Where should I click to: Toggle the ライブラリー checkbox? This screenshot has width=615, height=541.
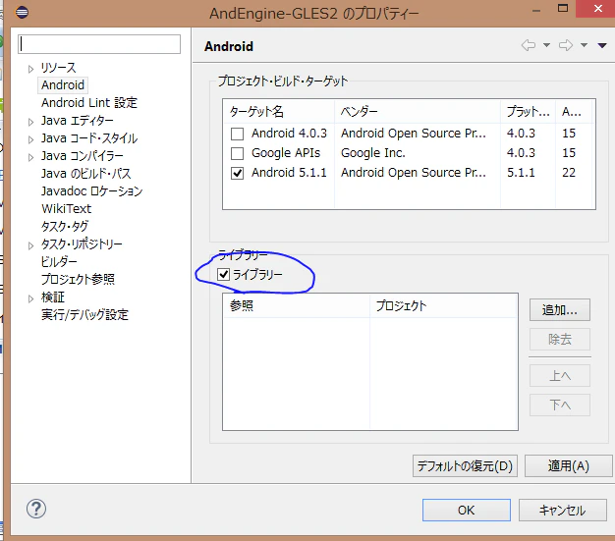(x=224, y=274)
